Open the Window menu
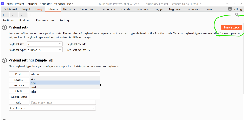Image resolution: width=245 pixels, height=121 pixels. click(x=59, y=4)
